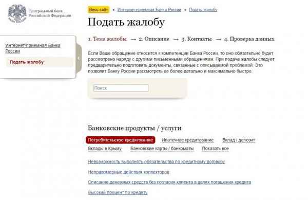Image resolution: width=308 pixels, height=200 pixels.
Task: Open 'Интернет-приемная Банка России' breadcrumb link
Action: (x=149, y=10)
